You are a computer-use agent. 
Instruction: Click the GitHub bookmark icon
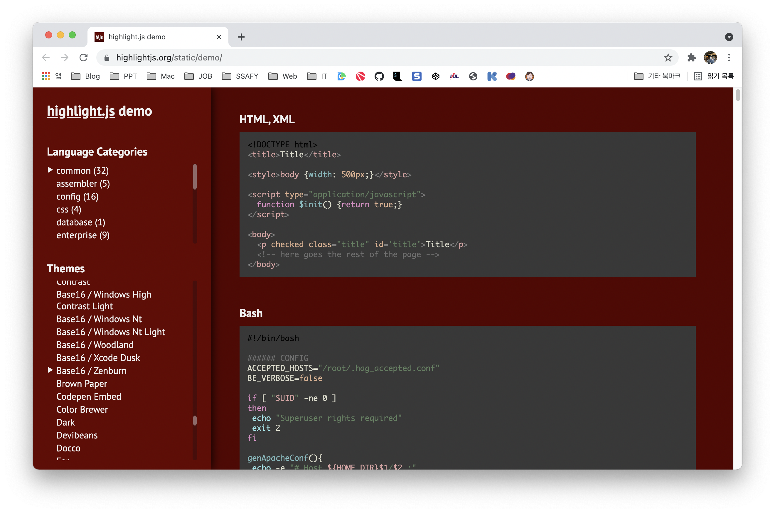click(x=379, y=76)
